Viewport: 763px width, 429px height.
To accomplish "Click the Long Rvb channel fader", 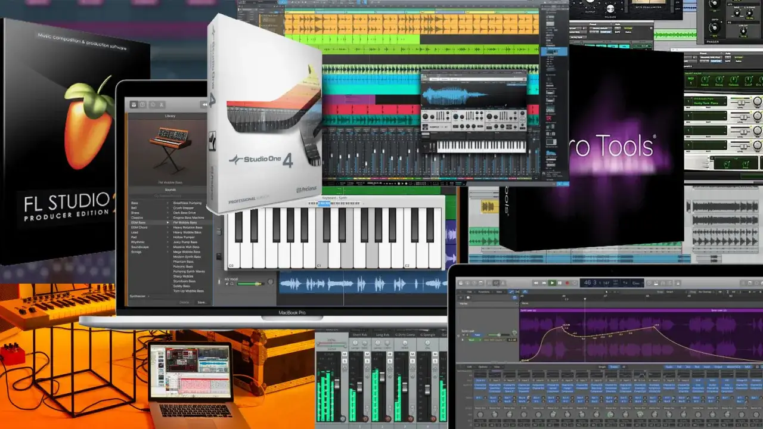I will 382,377.
